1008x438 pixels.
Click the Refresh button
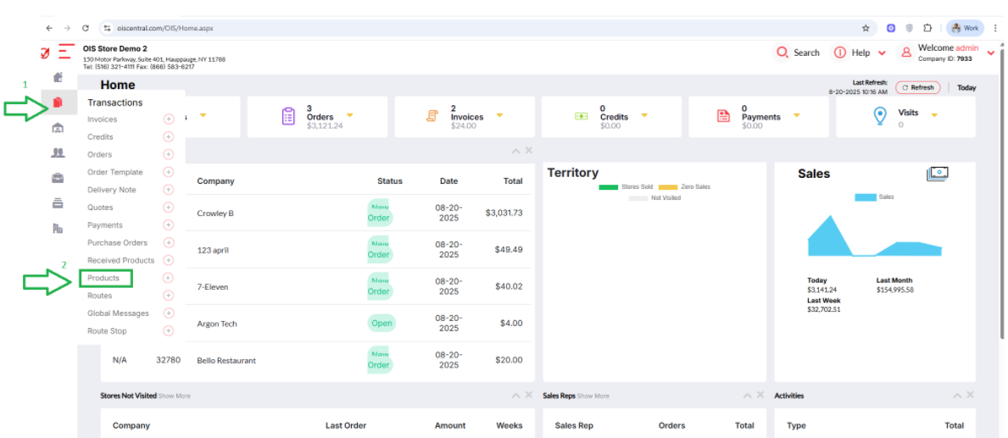click(x=918, y=87)
